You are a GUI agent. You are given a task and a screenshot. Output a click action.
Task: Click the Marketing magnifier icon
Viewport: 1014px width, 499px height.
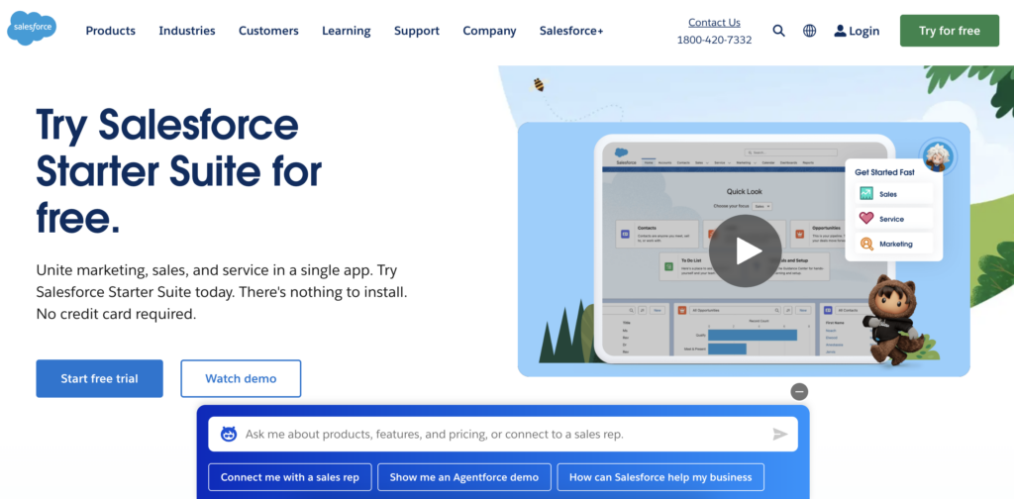click(866, 244)
